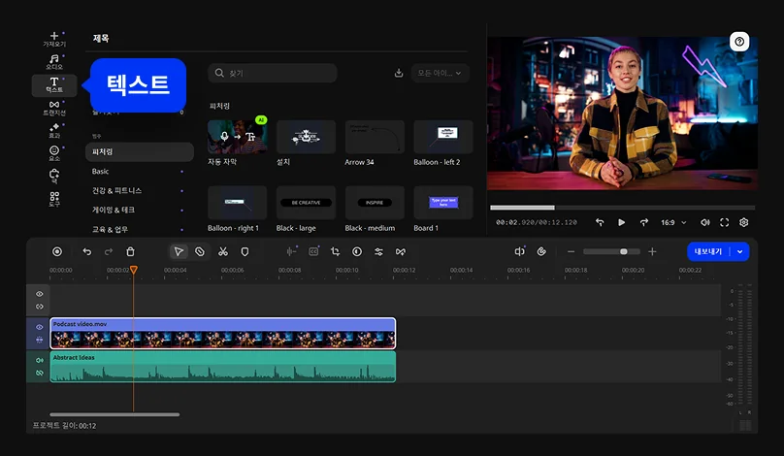Select the 게이밍 & 테크 category
The width and height of the screenshot is (784, 456).
click(x=114, y=210)
